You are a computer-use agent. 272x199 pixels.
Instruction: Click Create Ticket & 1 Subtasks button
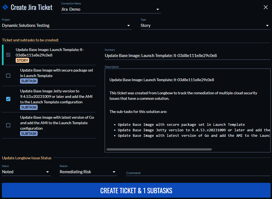click(x=136, y=190)
